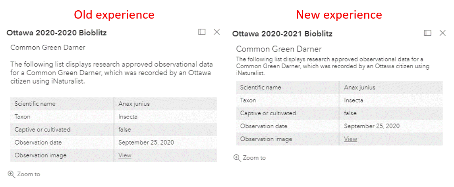Viewport: 454px width, 187px height.
Task: Click Common Green Darner heading in new popup
Action: pyautogui.click(x=279, y=49)
